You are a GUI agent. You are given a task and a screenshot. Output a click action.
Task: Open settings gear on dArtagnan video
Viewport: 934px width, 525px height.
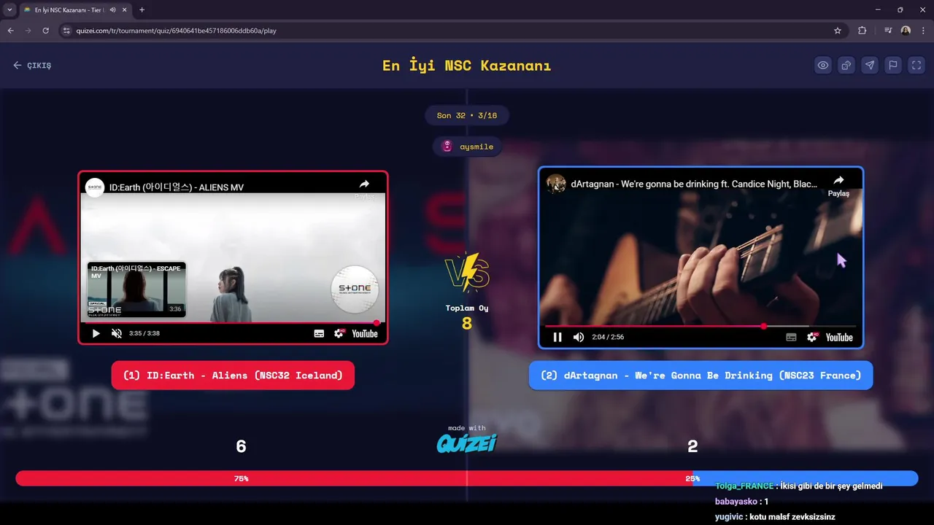pyautogui.click(x=812, y=337)
